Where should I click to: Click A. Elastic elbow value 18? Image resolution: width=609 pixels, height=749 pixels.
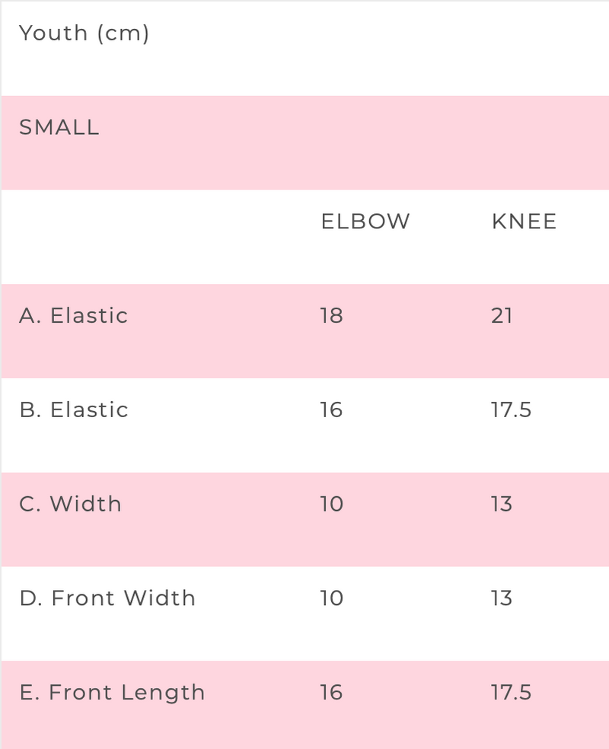click(331, 316)
